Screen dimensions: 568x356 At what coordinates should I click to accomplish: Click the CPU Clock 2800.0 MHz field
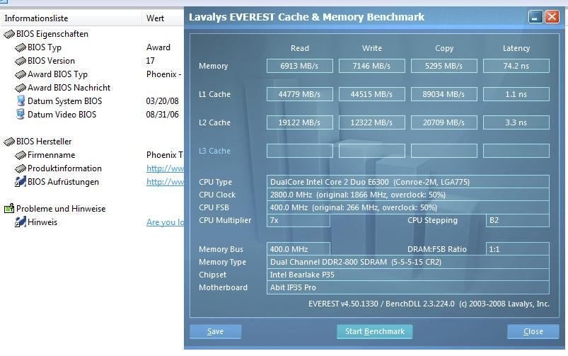point(408,195)
